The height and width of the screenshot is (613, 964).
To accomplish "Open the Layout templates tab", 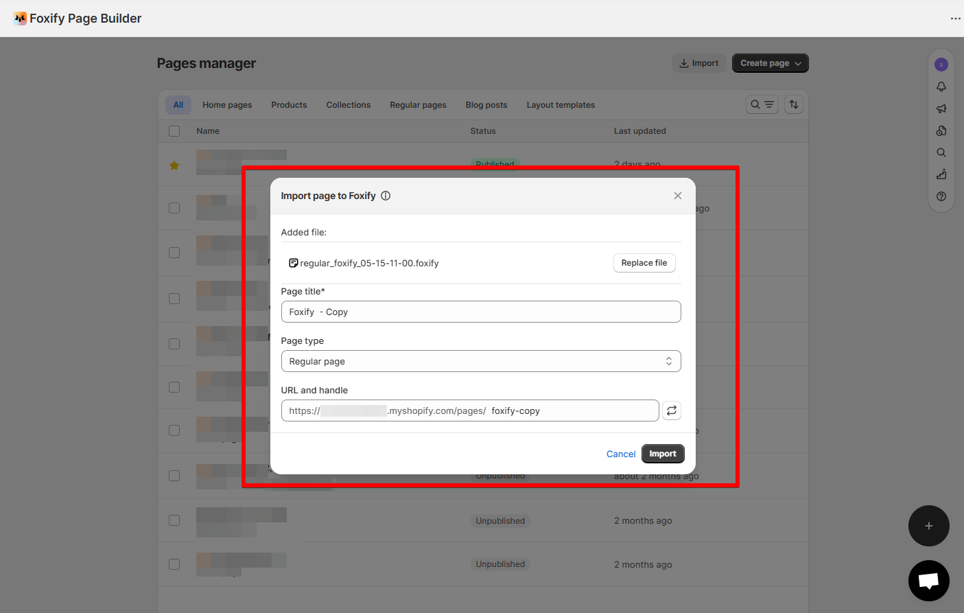I will coord(561,105).
